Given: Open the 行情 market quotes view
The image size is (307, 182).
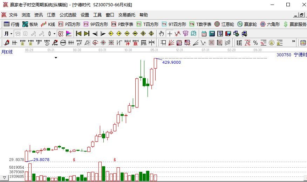Looking at the screenshot, I should point(12,24).
